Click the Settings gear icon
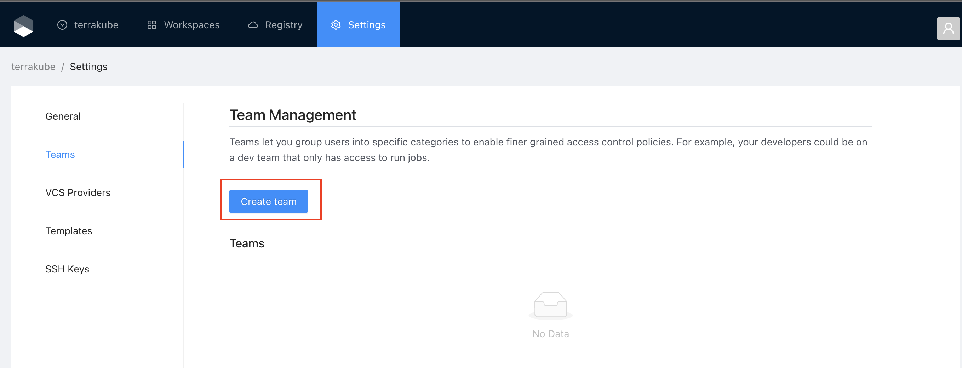Screen dimensions: 962x368 click(336, 25)
